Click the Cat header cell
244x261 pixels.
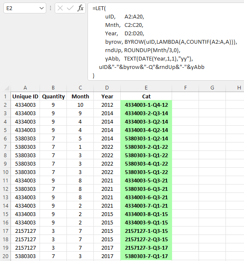click(x=146, y=96)
